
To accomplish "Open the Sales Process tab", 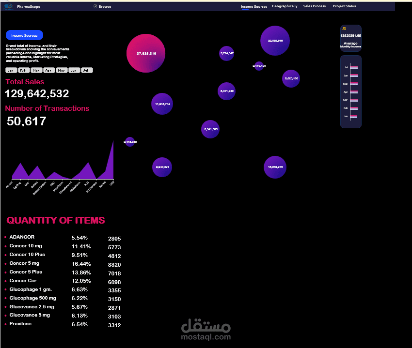I will tap(314, 6).
